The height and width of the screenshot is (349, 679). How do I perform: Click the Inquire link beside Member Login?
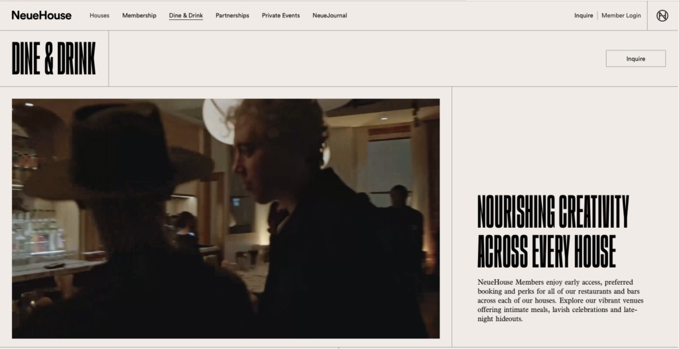click(584, 15)
